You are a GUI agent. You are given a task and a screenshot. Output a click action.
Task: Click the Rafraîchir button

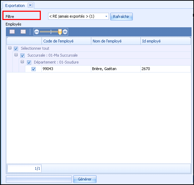pyautogui.click(x=121, y=17)
